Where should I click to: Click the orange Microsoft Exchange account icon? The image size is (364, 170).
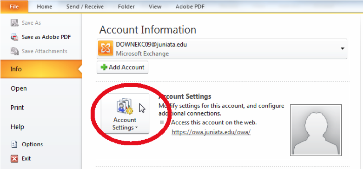click(x=106, y=48)
